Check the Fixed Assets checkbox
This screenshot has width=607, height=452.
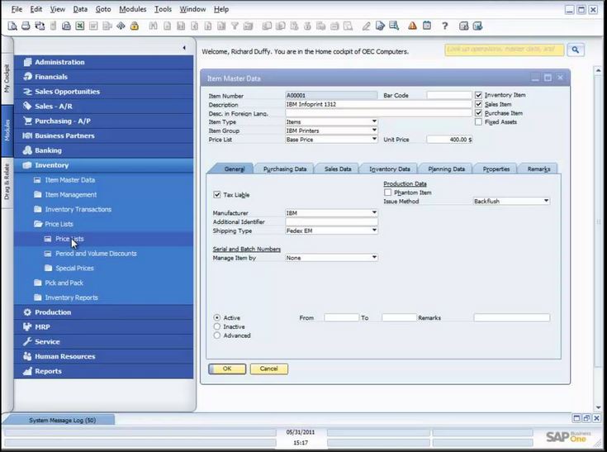478,122
